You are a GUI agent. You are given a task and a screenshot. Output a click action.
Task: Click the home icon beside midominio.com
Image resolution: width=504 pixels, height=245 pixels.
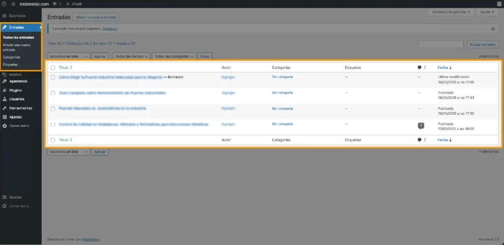point(13,4)
